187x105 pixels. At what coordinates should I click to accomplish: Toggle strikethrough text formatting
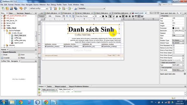click(x=120, y=16)
